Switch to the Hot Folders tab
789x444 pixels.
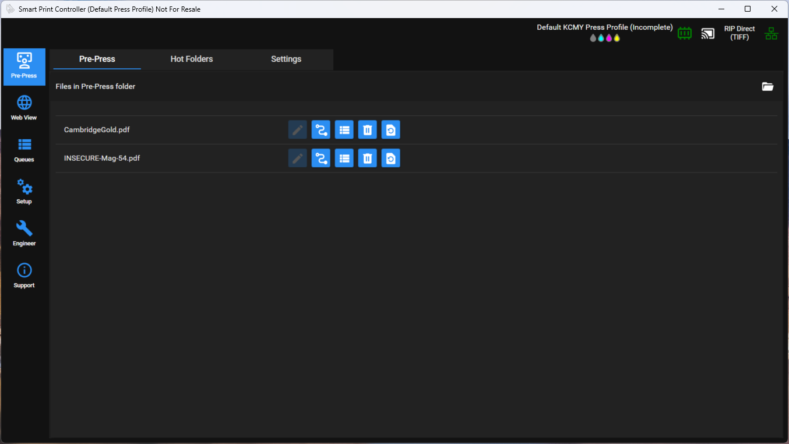(192, 59)
